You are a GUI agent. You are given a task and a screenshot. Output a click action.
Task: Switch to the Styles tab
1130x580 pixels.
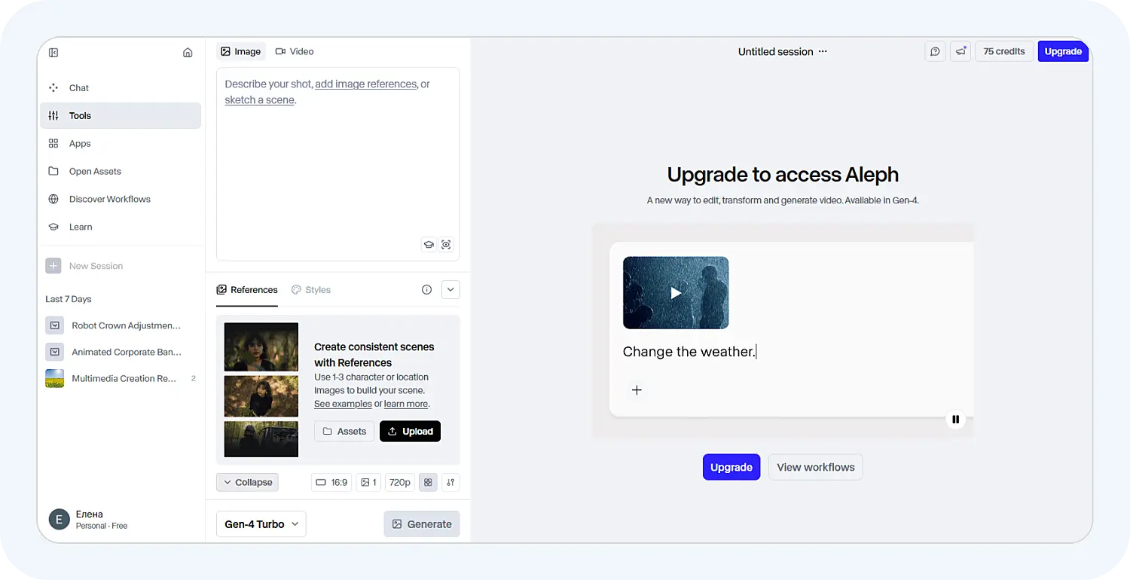311,290
